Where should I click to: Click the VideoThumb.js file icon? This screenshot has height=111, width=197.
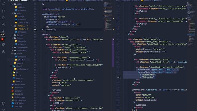(16, 23)
